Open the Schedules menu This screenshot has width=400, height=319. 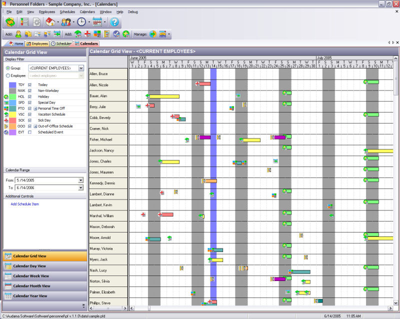tap(67, 11)
